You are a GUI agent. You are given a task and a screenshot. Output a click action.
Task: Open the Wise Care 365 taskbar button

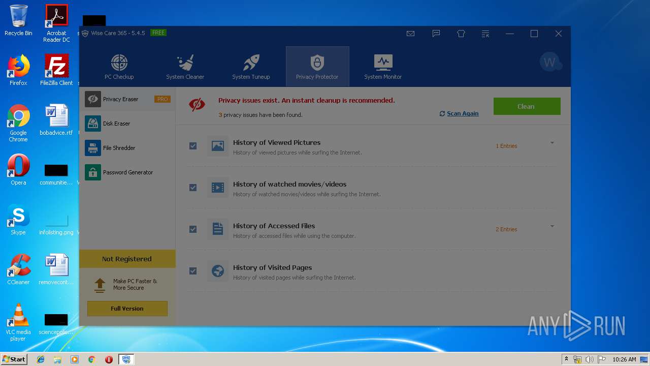pos(126,359)
